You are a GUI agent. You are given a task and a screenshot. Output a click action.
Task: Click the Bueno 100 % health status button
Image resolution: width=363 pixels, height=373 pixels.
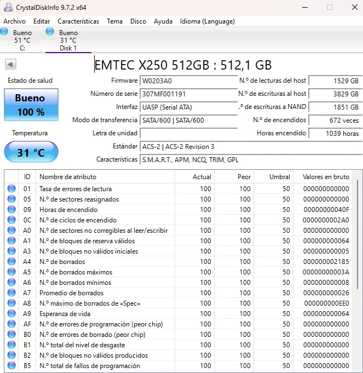point(31,105)
